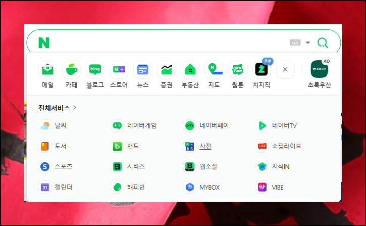Open the 뉴스 news shortcut icon
366x226 pixels.
tap(143, 69)
